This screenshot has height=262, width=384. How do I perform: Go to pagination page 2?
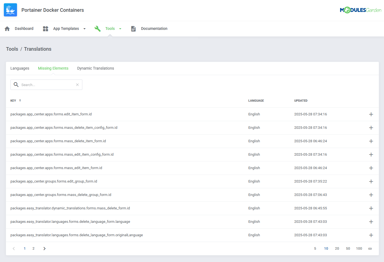click(x=33, y=248)
